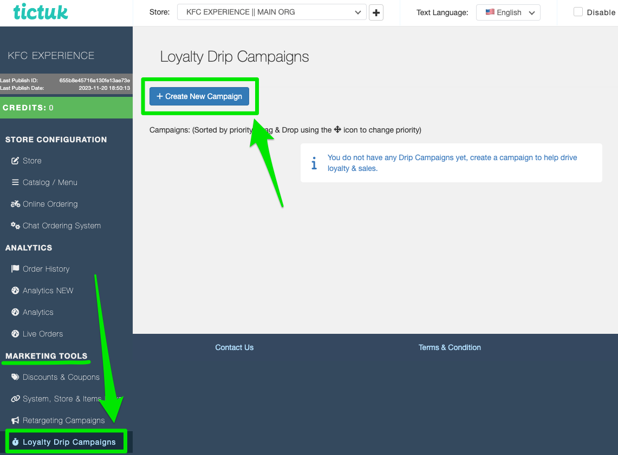Click the Chat Ordering System gears icon

tap(15, 226)
